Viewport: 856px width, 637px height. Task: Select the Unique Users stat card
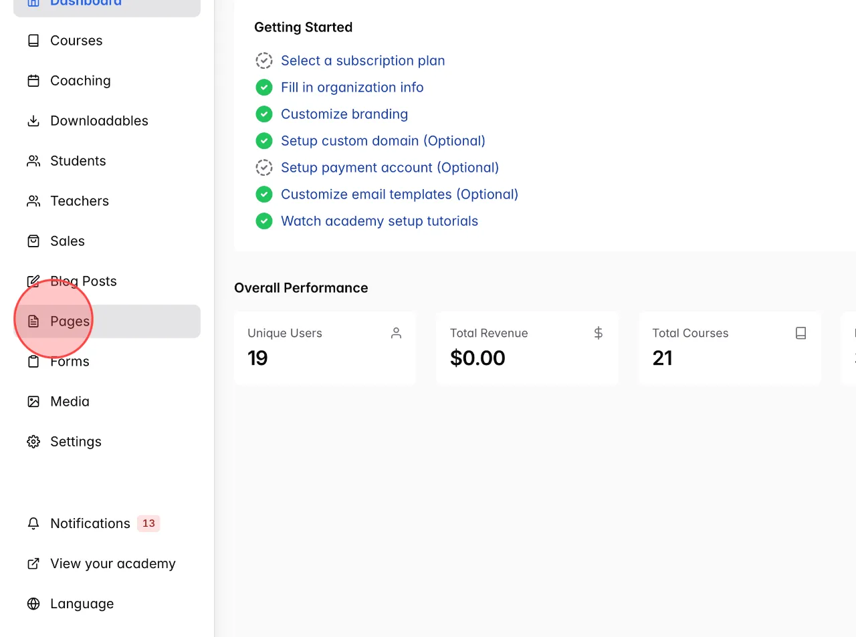pyautogui.click(x=325, y=348)
